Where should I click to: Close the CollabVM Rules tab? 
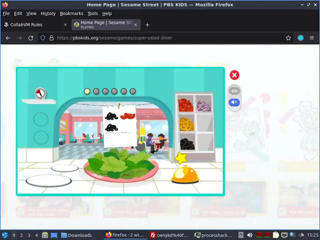point(65,25)
